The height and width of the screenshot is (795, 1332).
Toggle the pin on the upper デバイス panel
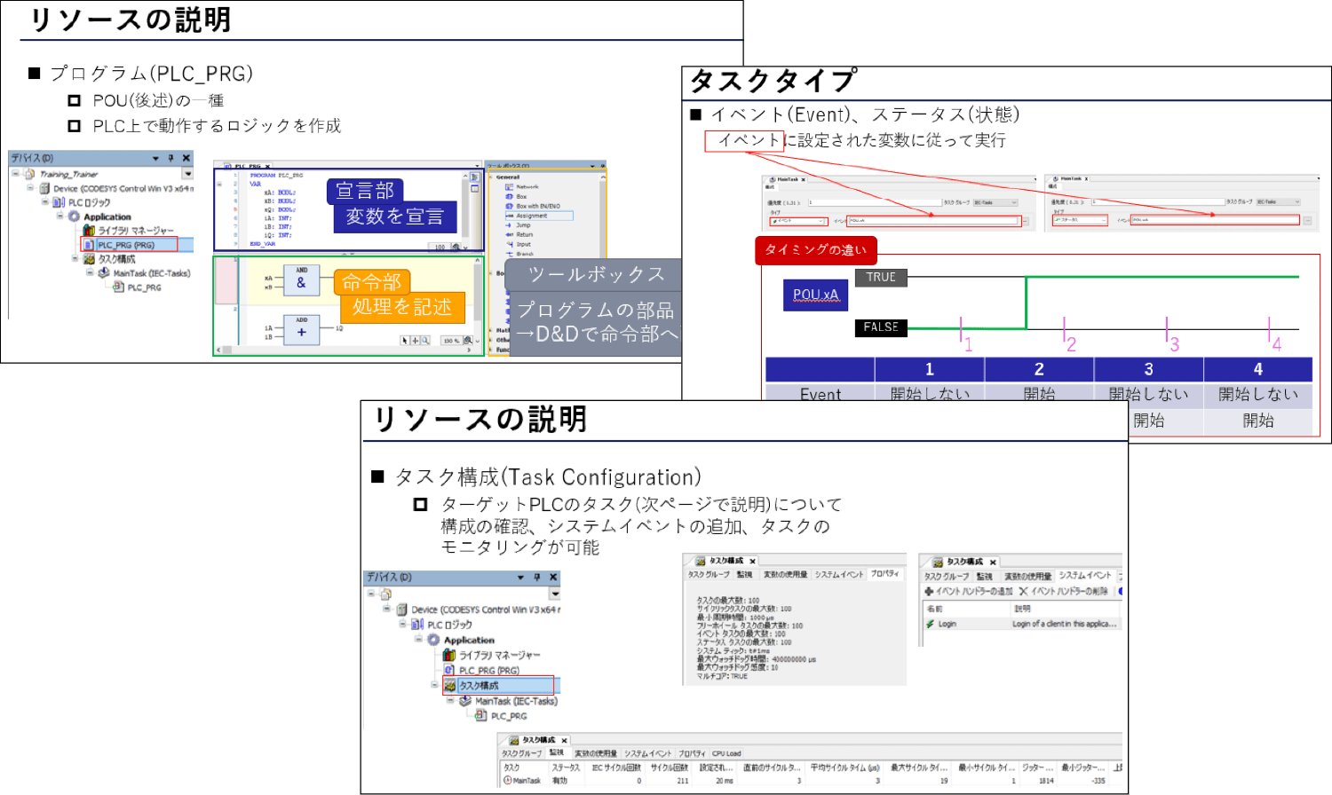point(170,159)
